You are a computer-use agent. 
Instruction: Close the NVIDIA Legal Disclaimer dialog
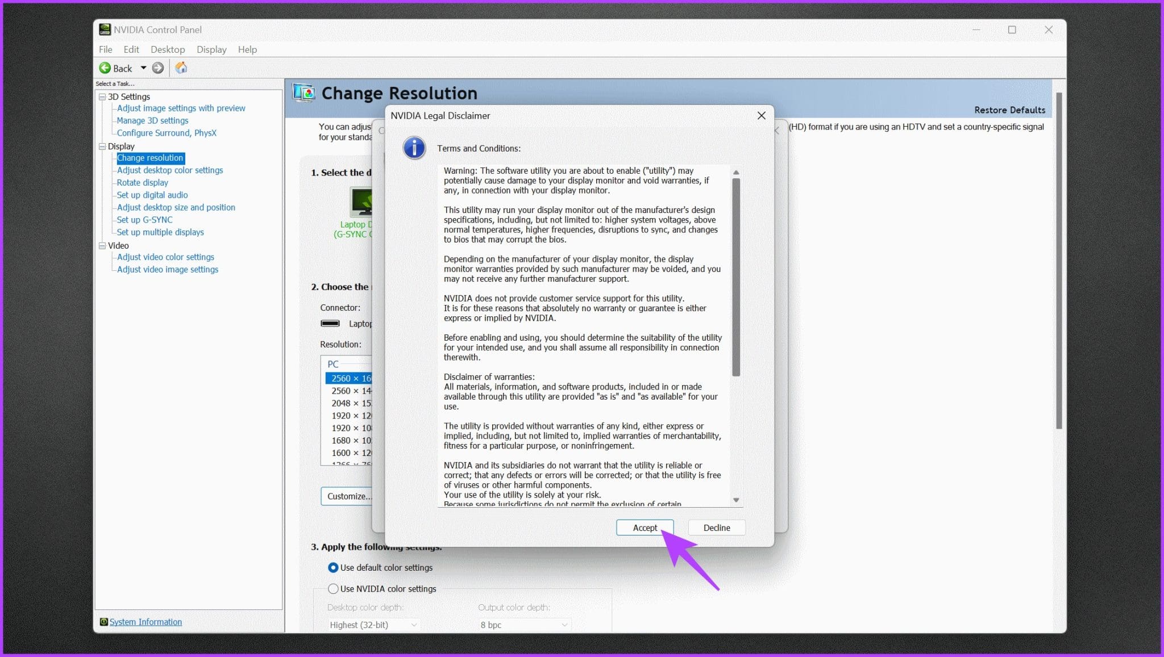tap(761, 116)
